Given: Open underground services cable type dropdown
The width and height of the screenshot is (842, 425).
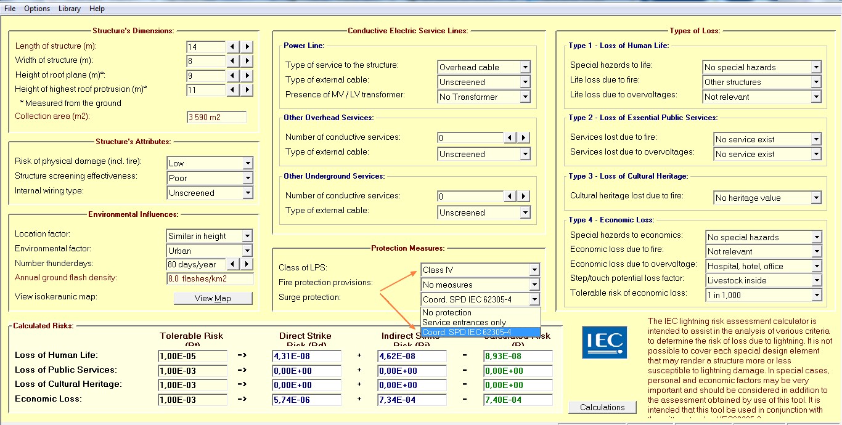Looking at the screenshot, I should 525,212.
